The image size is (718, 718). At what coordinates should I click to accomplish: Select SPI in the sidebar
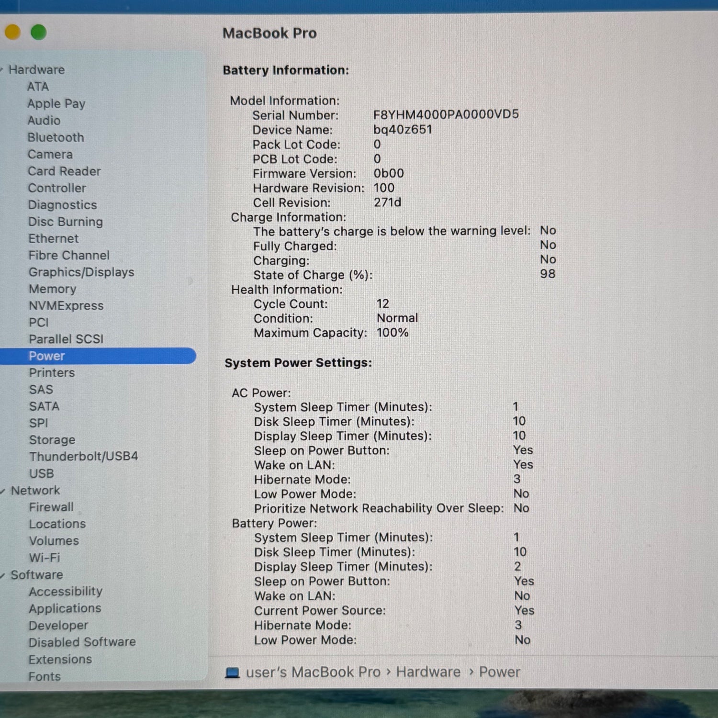coord(39,423)
